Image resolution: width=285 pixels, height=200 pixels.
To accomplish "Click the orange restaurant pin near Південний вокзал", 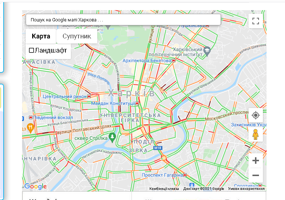I will 30,128.
